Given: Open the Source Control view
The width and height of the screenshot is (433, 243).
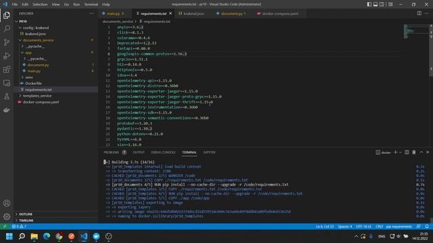Looking at the screenshot, I should 7,42.
